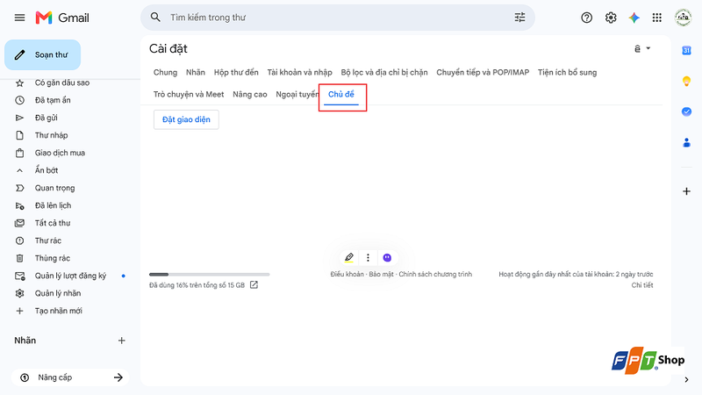Switch to Tài khoản và nhập tab
Screen dimensions: 702x395
299,72
